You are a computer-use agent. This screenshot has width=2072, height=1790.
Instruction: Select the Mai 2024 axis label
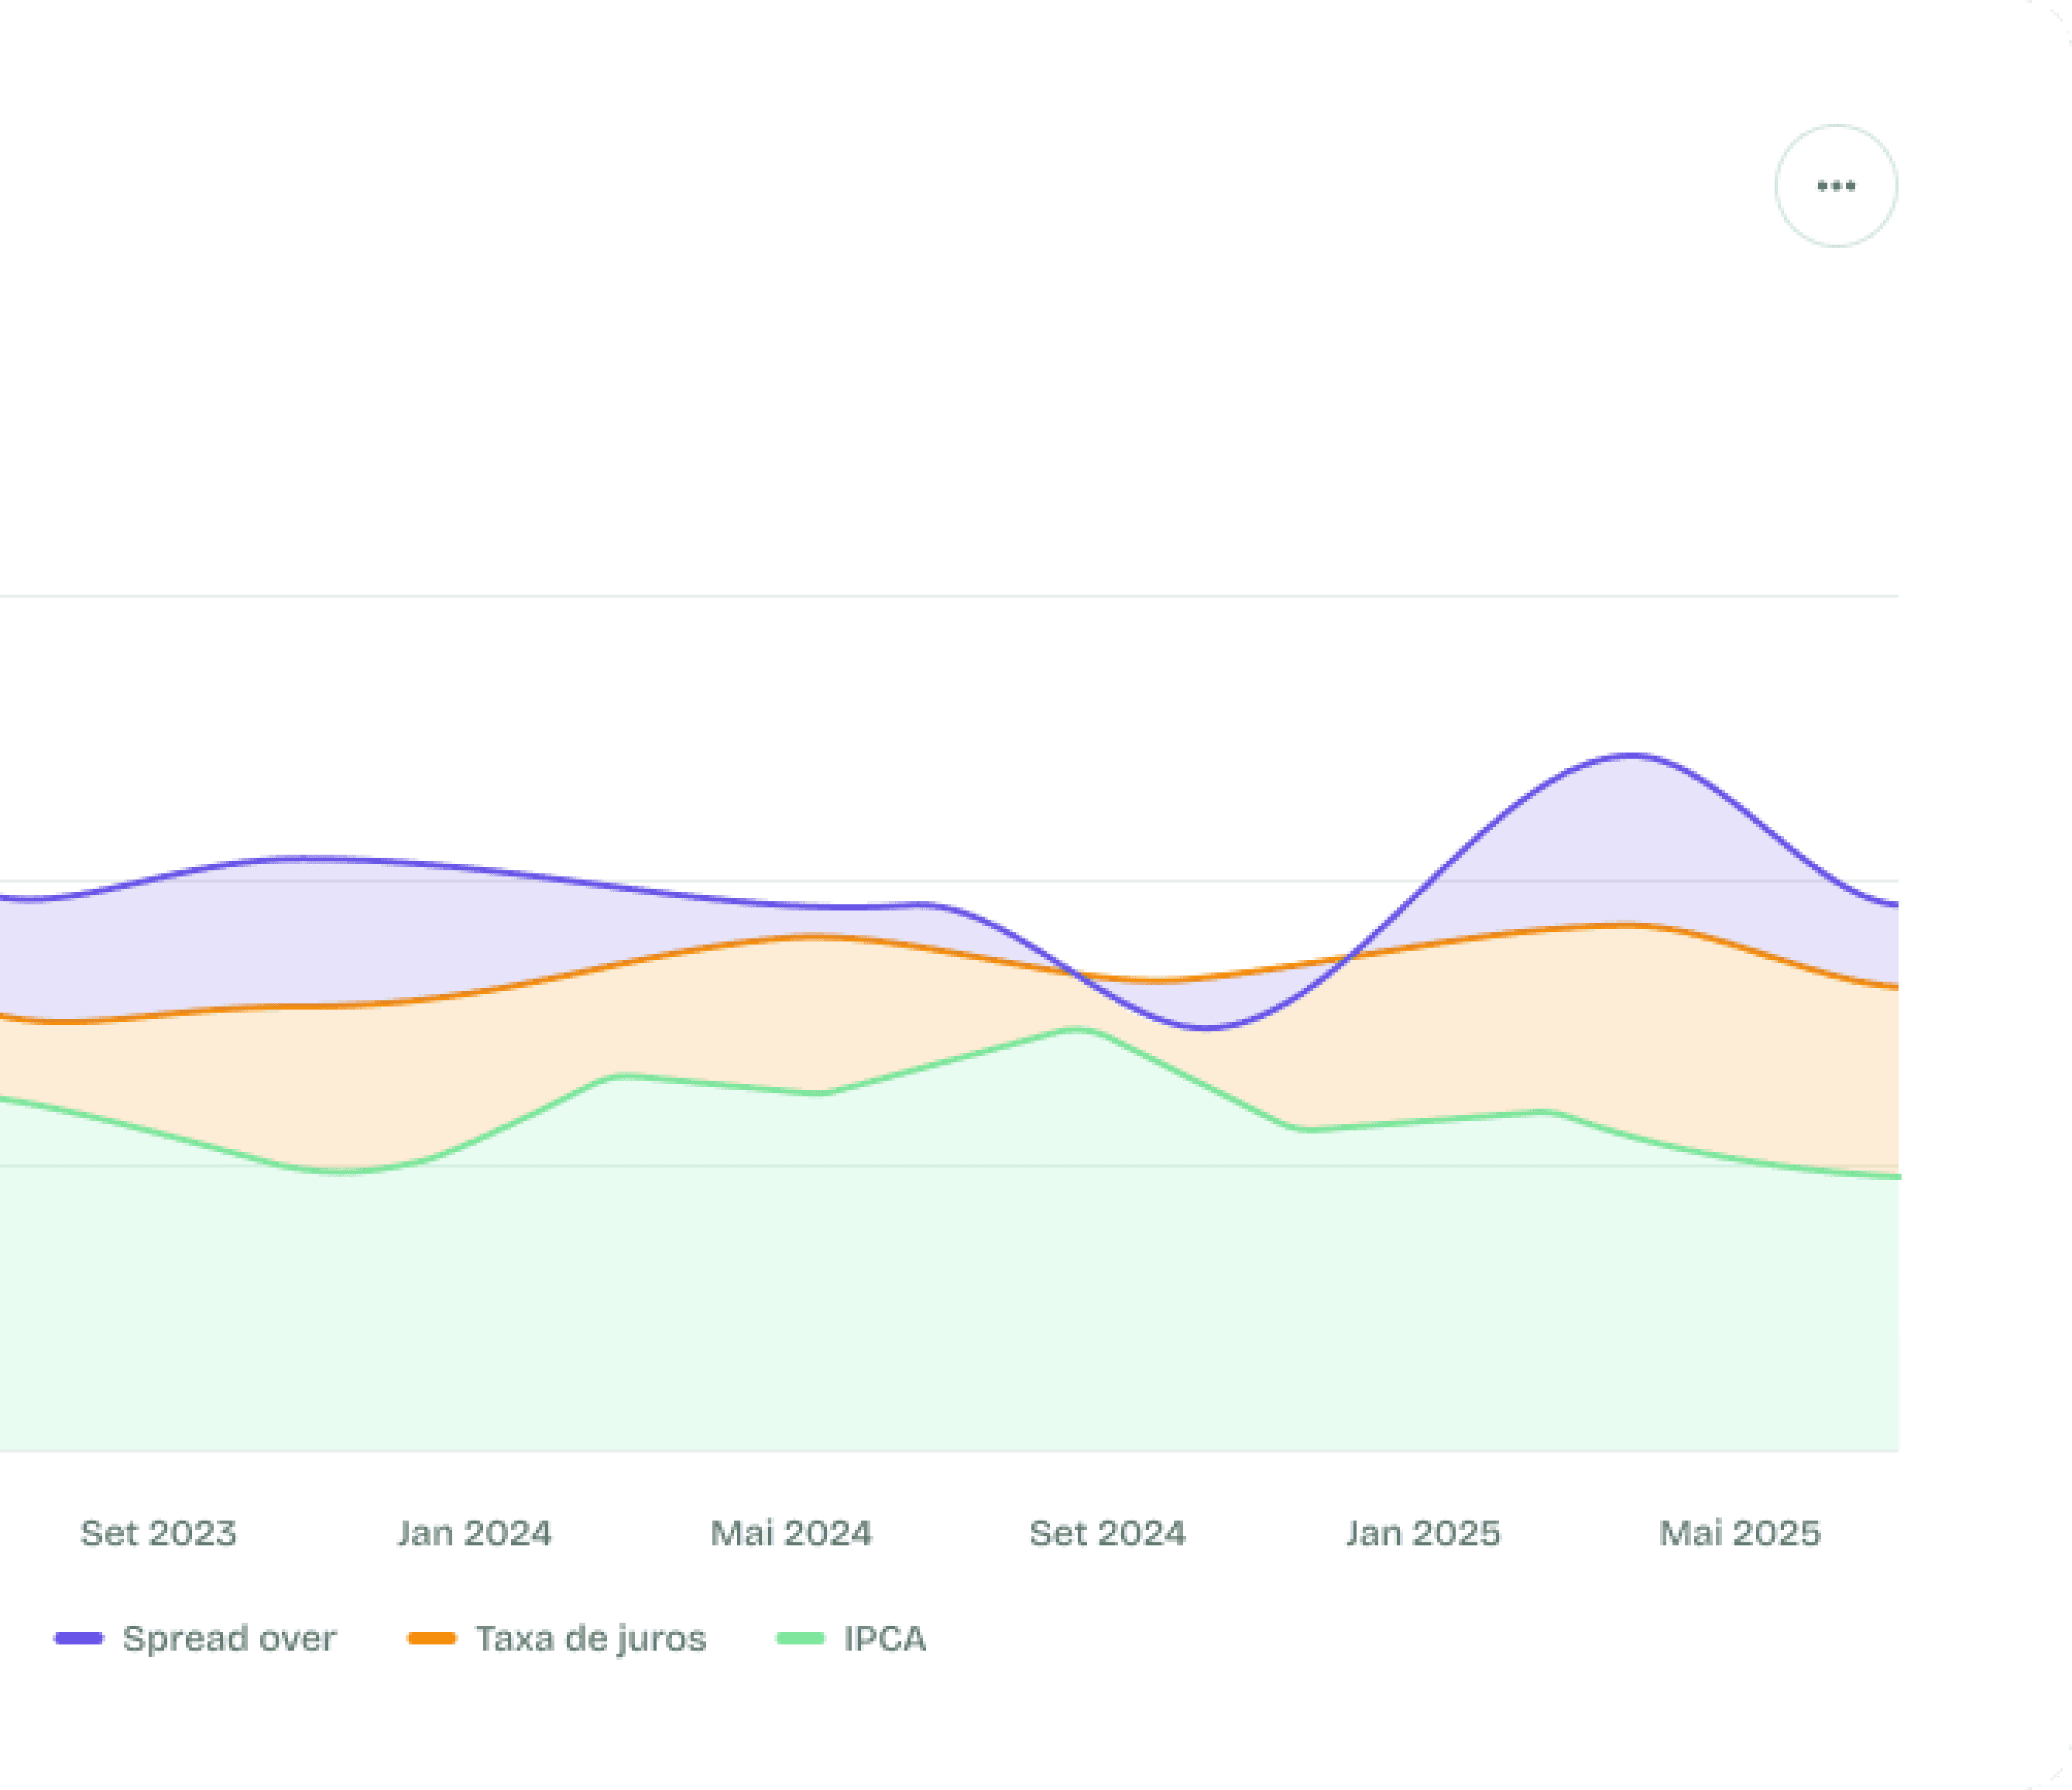point(791,1534)
